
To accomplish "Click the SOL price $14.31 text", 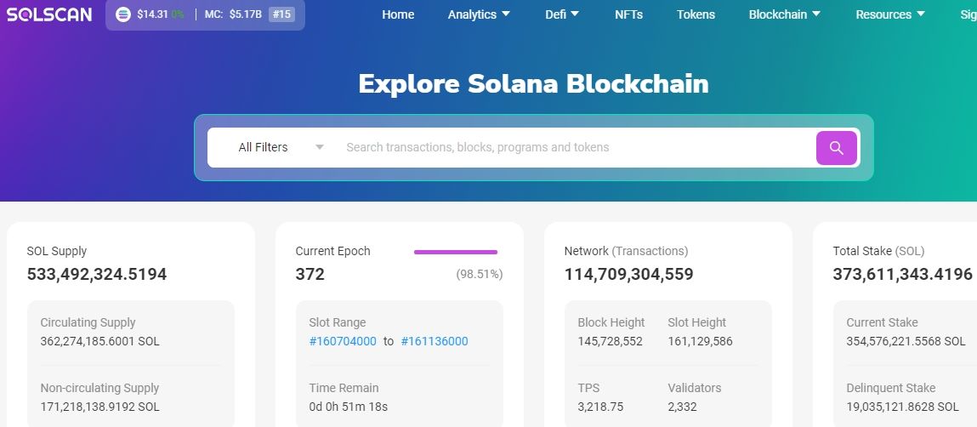I will pos(152,14).
